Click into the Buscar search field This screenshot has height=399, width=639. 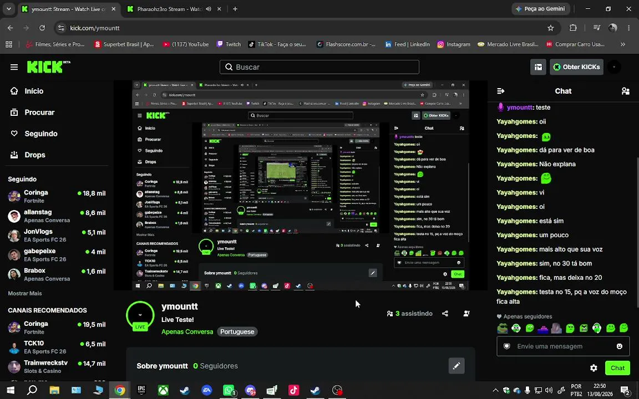click(x=319, y=67)
